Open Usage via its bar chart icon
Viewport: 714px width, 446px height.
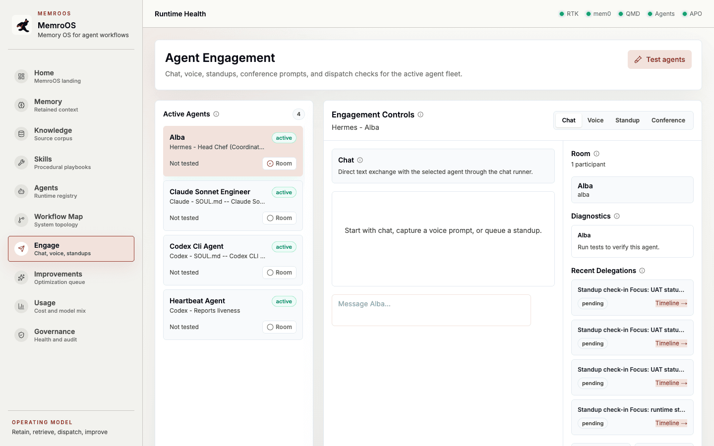pyautogui.click(x=21, y=306)
